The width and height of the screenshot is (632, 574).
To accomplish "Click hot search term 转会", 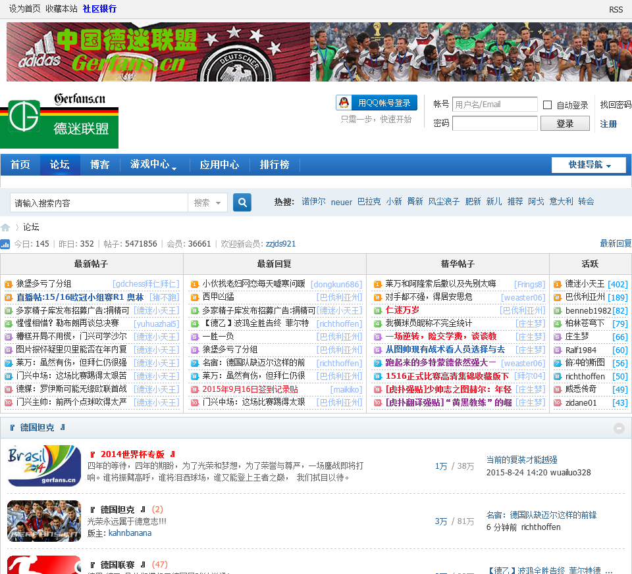I will (x=586, y=202).
